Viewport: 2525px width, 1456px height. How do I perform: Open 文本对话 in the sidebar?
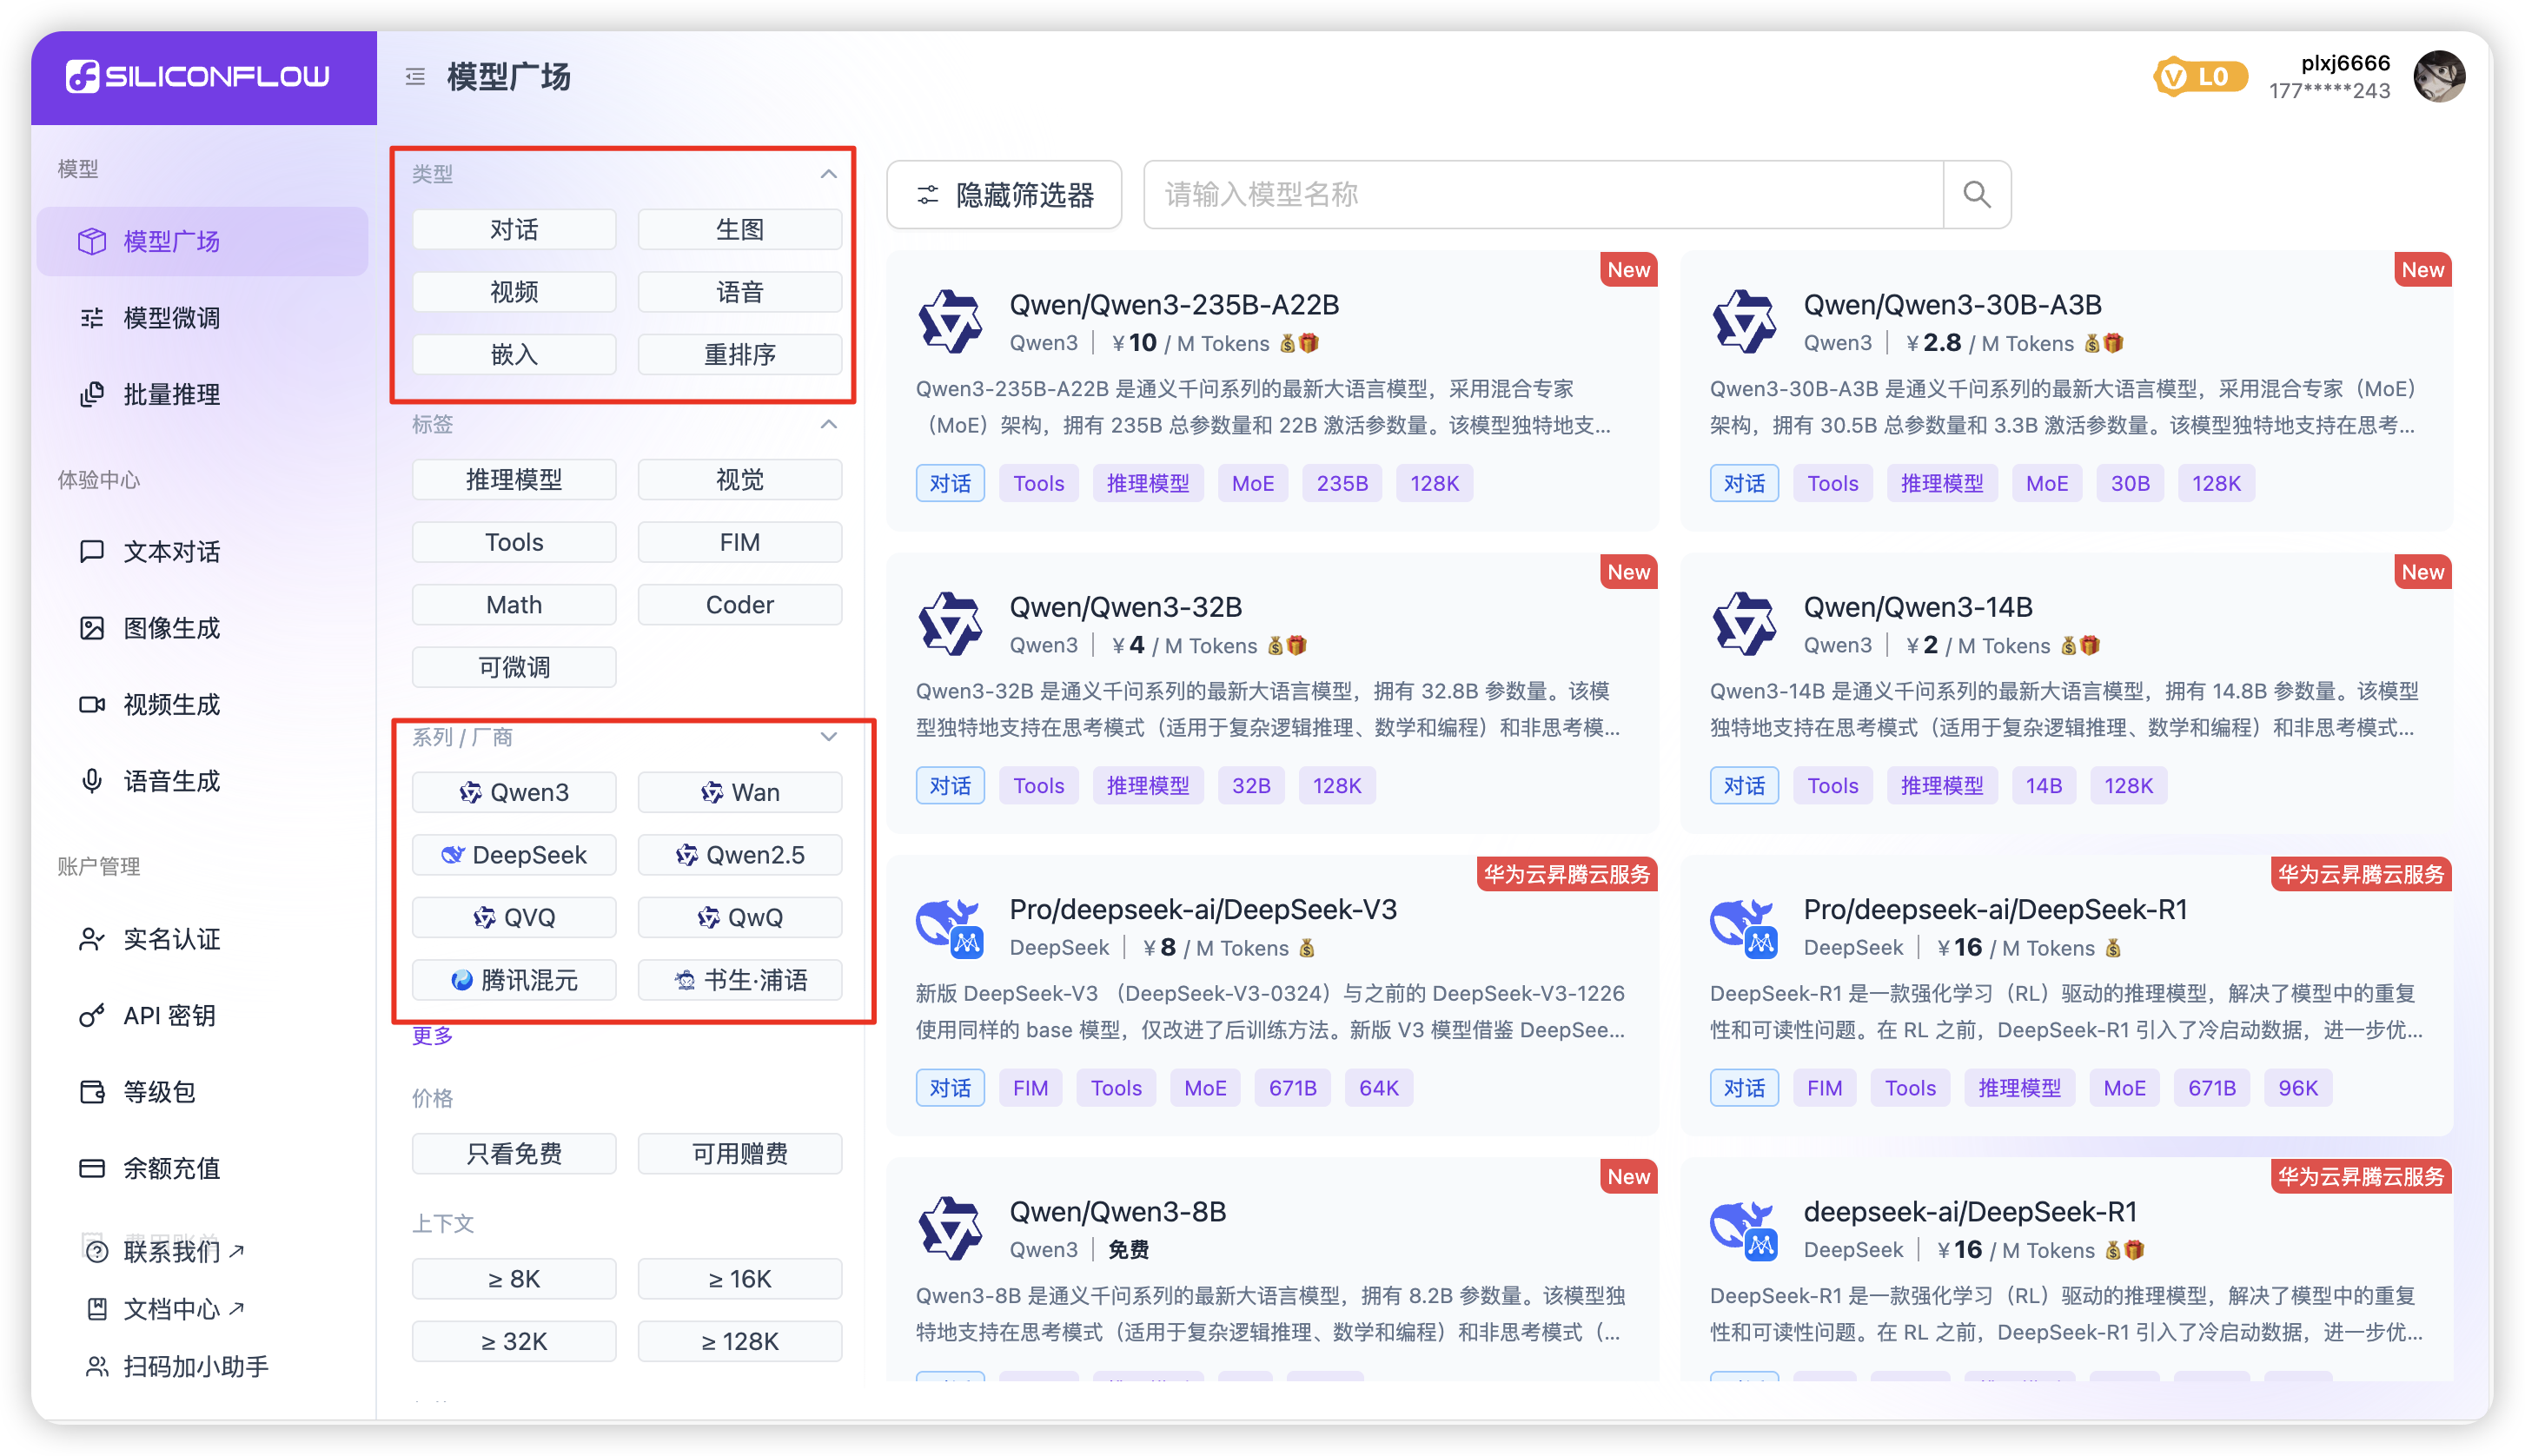coord(202,551)
